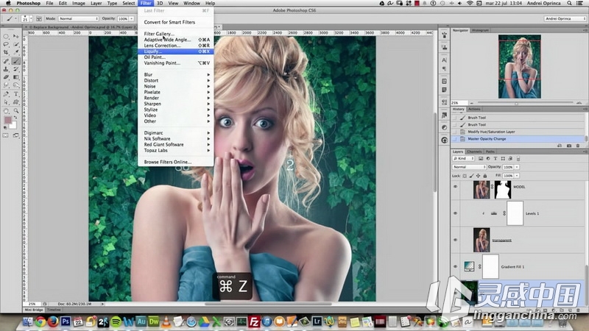The width and height of the screenshot is (589, 331).
Task: Toggle layer filtering switch
Action: click(x=518, y=158)
